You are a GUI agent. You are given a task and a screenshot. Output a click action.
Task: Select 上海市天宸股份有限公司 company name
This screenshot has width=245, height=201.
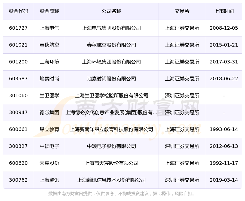click(111, 163)
